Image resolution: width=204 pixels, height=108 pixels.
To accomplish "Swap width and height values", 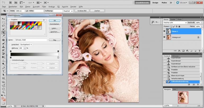I will point(27,11).
